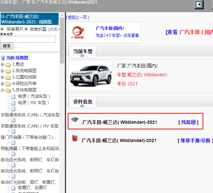Select 前雾灯、后雾灯 tree item
Viewport: 213px width, 193px height.
coord(32,188)
